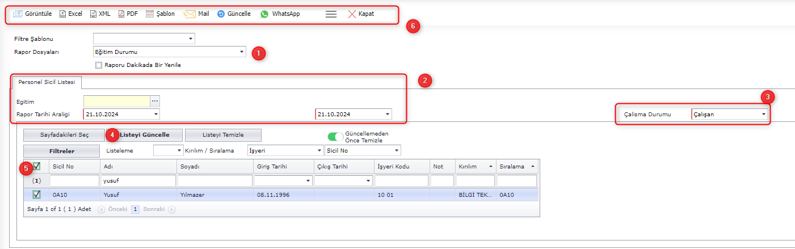This screenshot has height=249, width=795.
Task: Open the first Rapor Tarihi date picker
Action: pos(156,114)
